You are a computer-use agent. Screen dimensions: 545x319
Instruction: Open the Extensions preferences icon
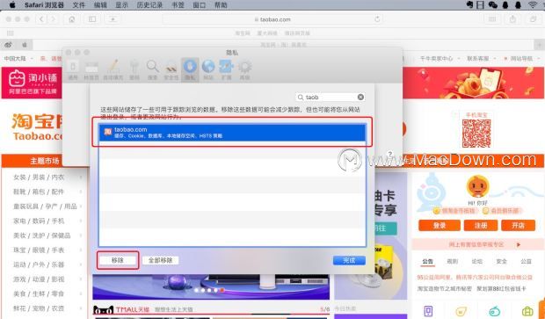[226, 69]
